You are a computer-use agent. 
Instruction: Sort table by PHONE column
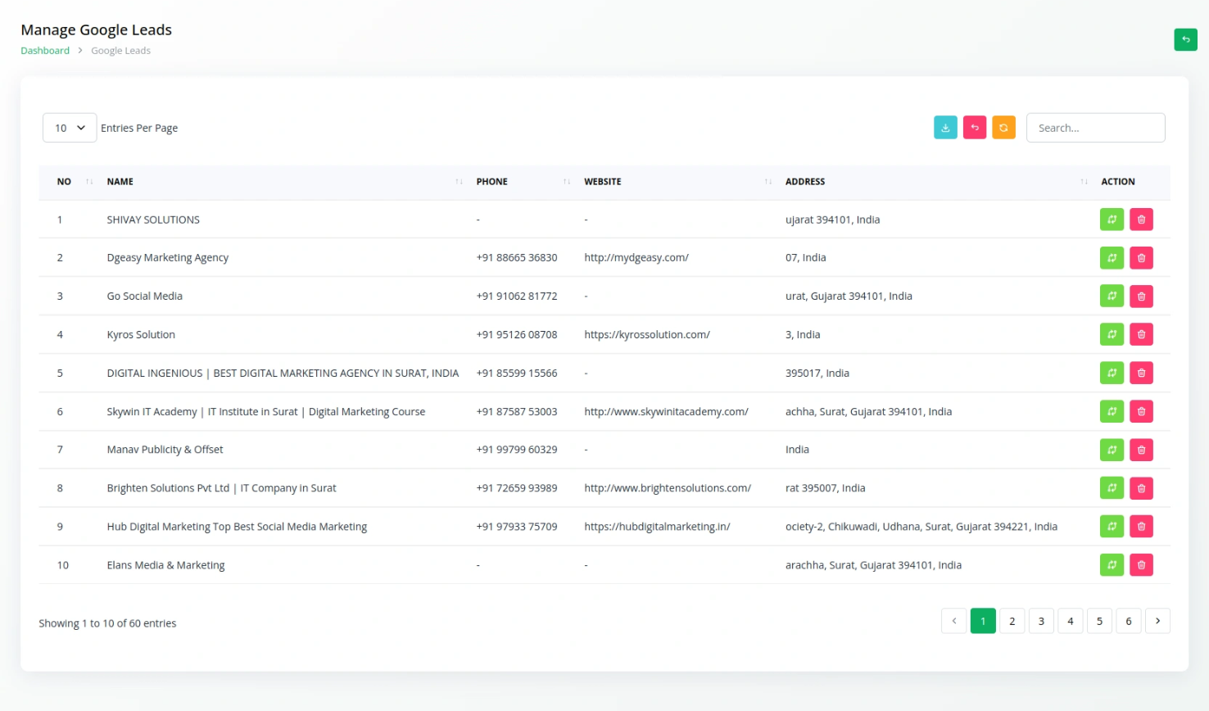pyautogui.click(x=523, y=182)
